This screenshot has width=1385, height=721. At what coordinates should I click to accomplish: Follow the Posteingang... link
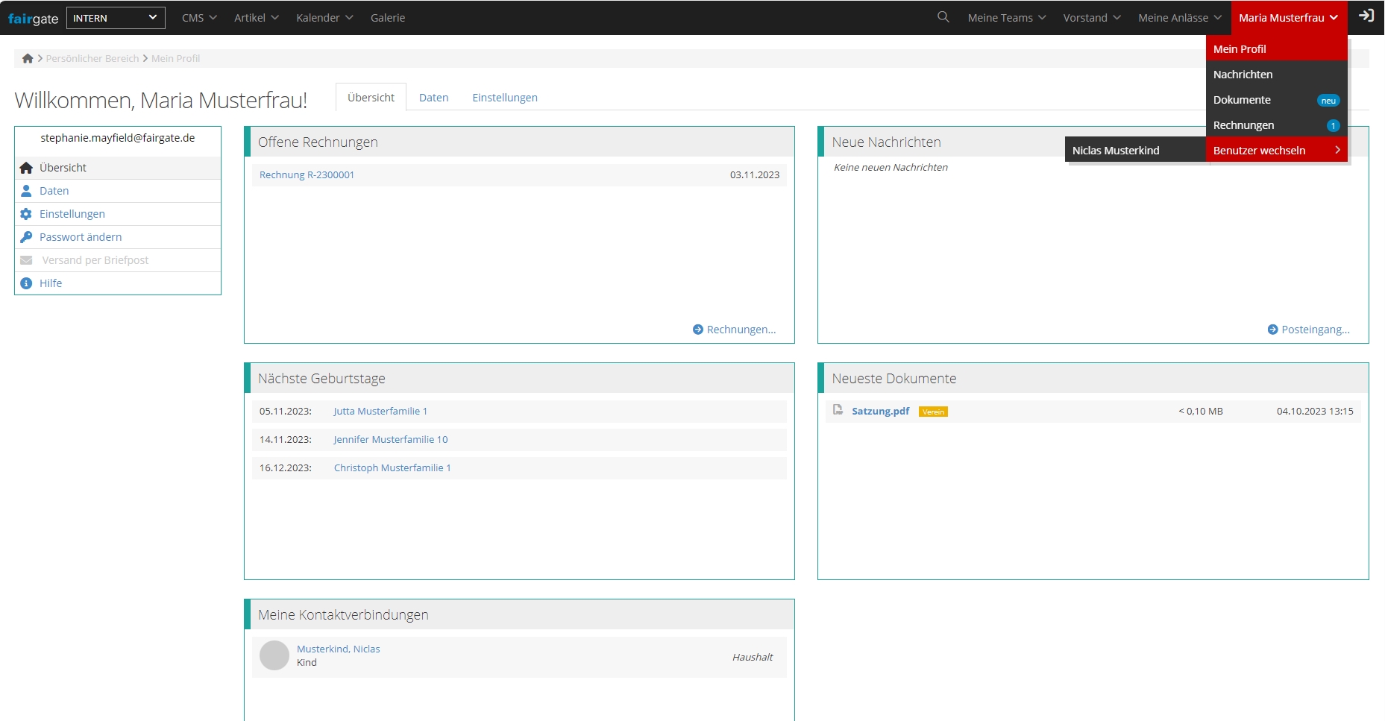[x=1315, y=330]
